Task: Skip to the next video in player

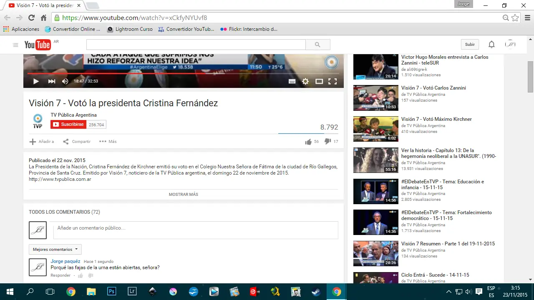Action: (x=52, y=81)
